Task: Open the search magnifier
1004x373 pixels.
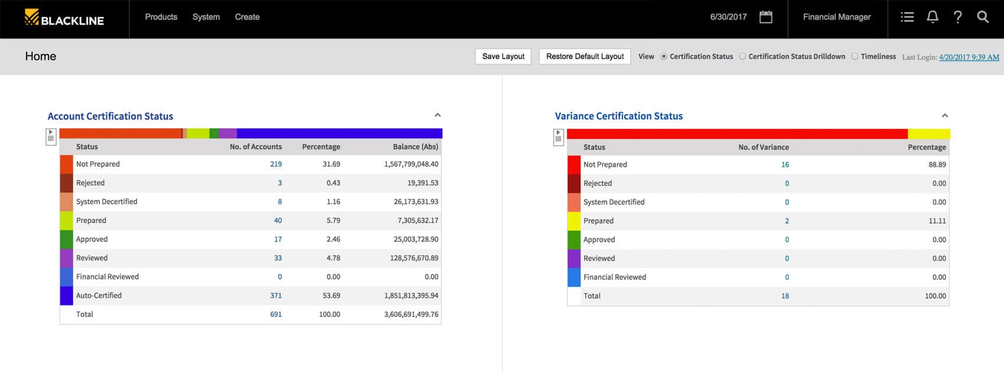Action: coord(983,17)
